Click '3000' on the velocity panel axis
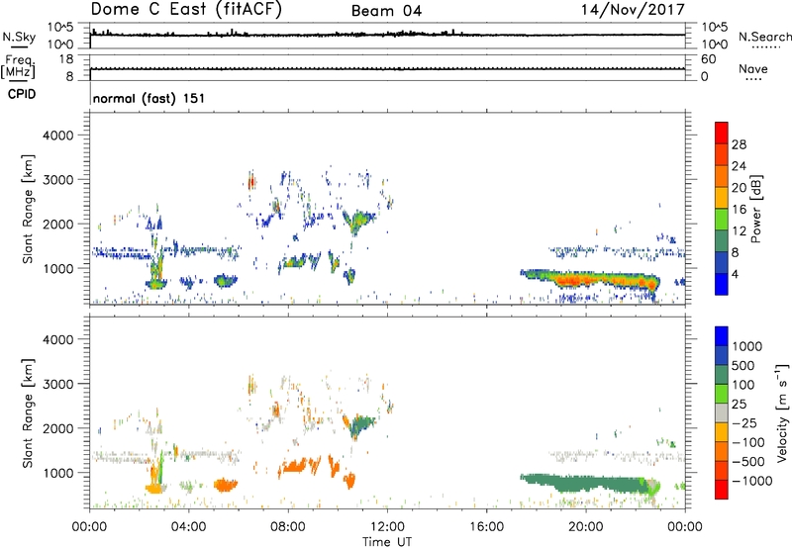The image size is (792, 548). tap(58, 384)
